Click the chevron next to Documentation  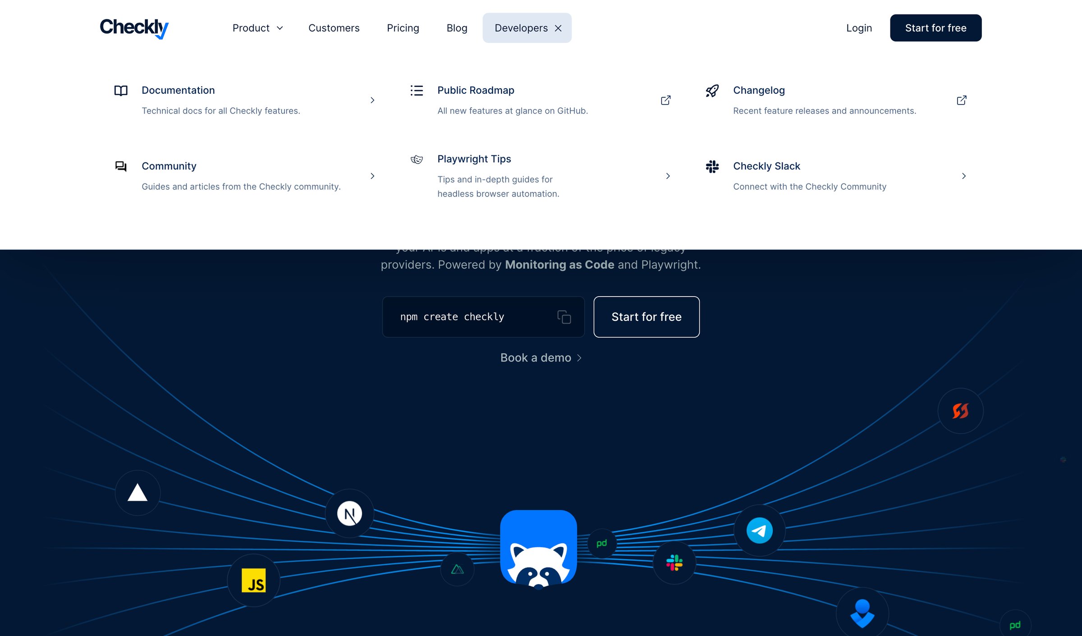(x=372, y=100)
